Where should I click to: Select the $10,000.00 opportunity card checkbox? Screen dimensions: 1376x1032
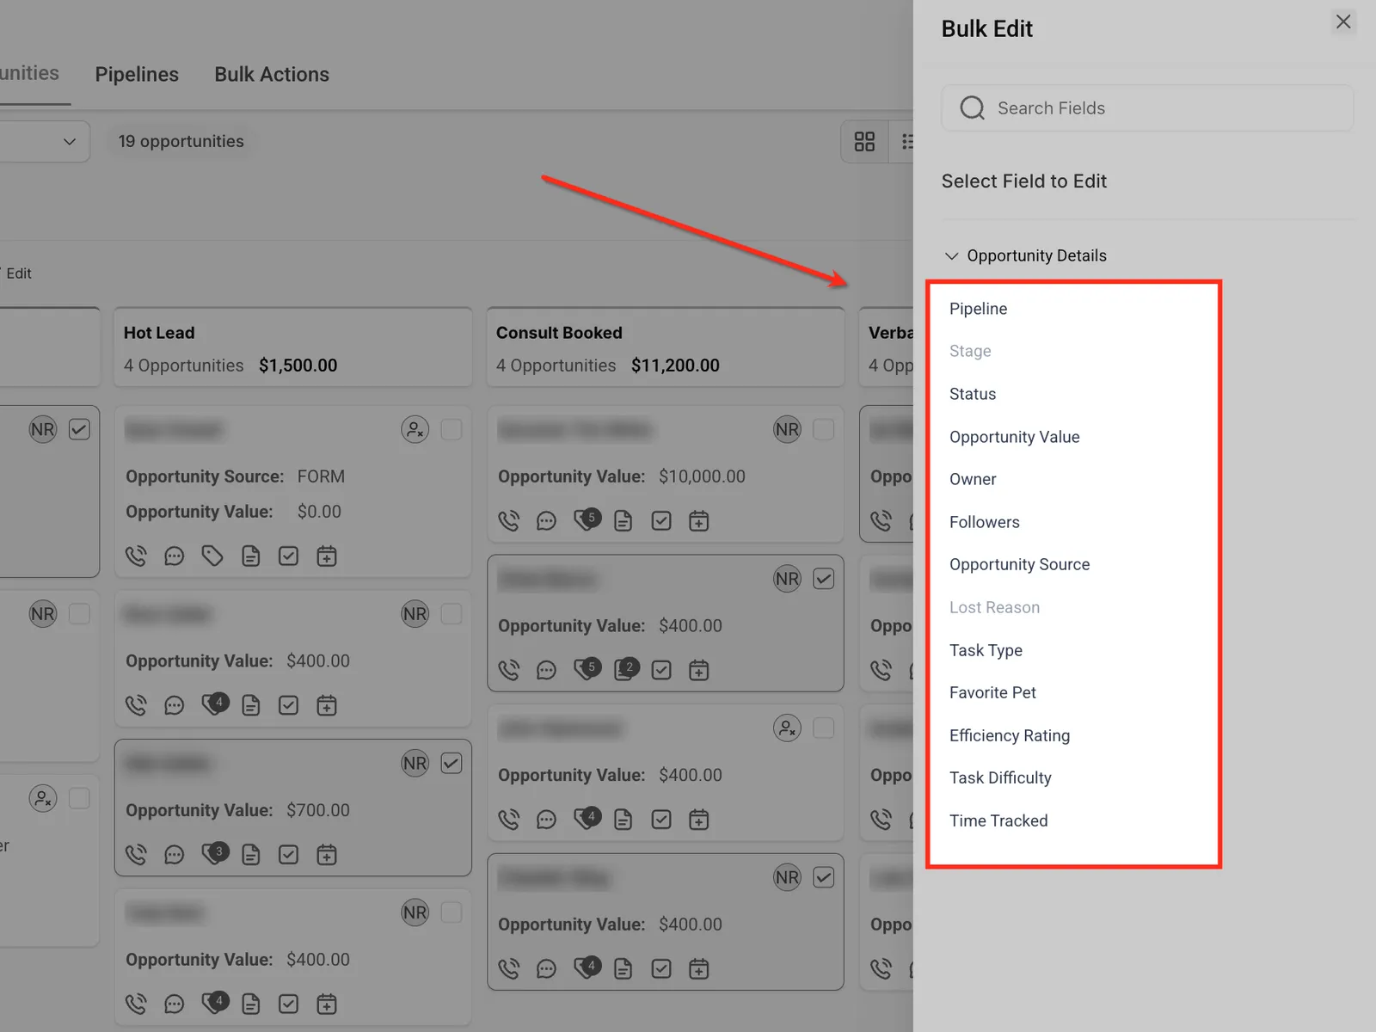click(x=824, y=429)
